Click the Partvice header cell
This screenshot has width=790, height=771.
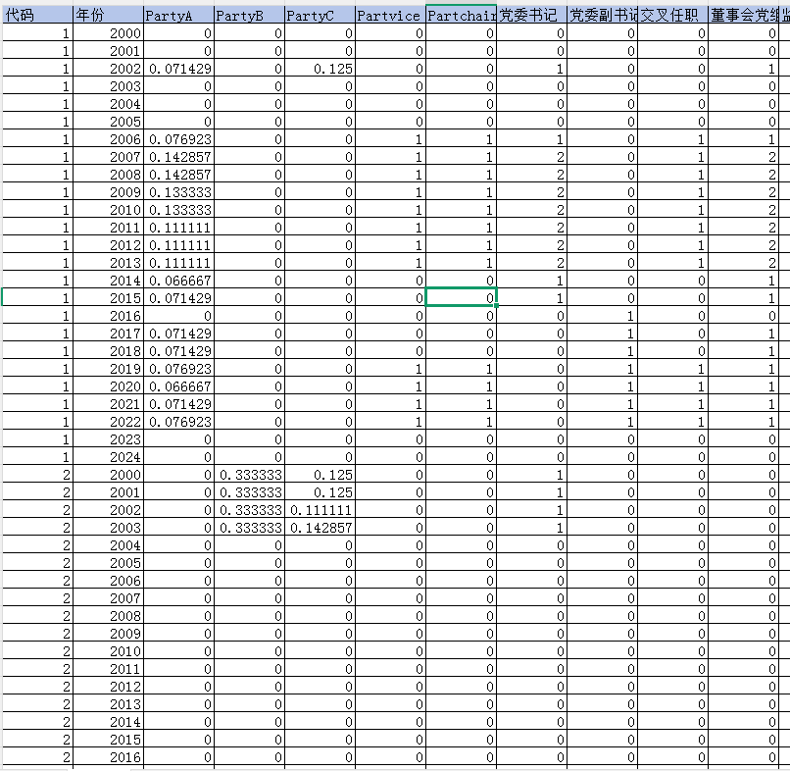(x=390, y=15)
